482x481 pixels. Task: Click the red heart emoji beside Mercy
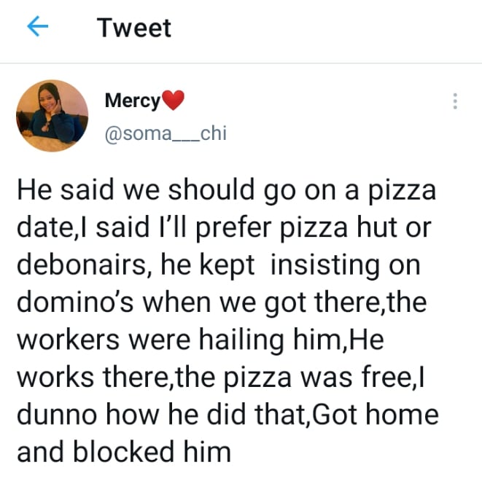pyautogui.click(x=173, y=101)
